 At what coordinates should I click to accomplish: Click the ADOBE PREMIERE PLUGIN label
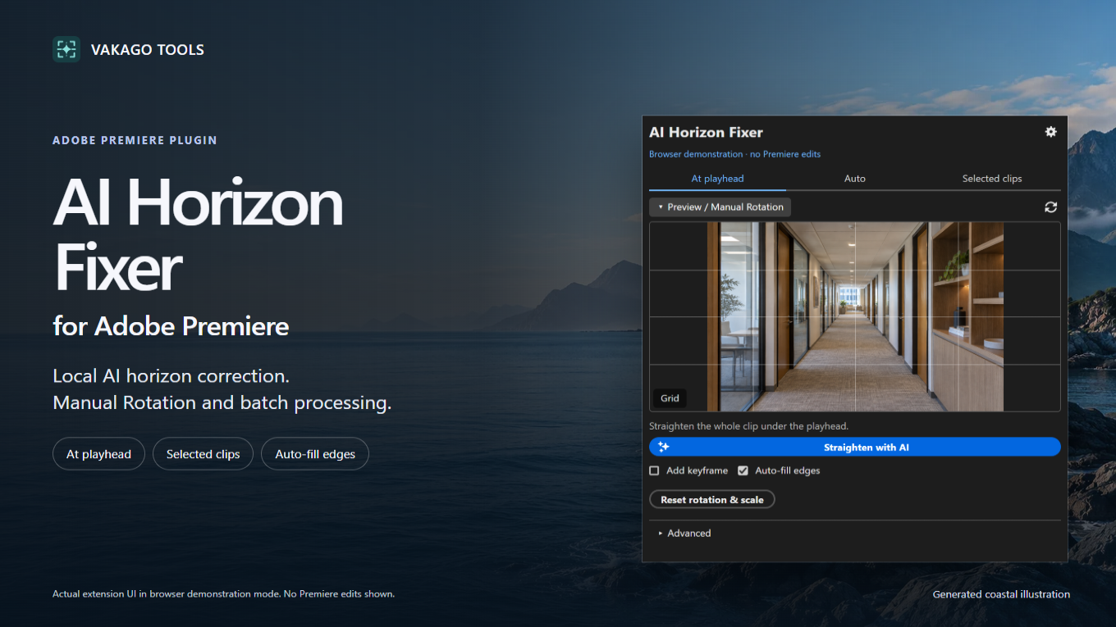pyautogui.click(x=135, y=140)
